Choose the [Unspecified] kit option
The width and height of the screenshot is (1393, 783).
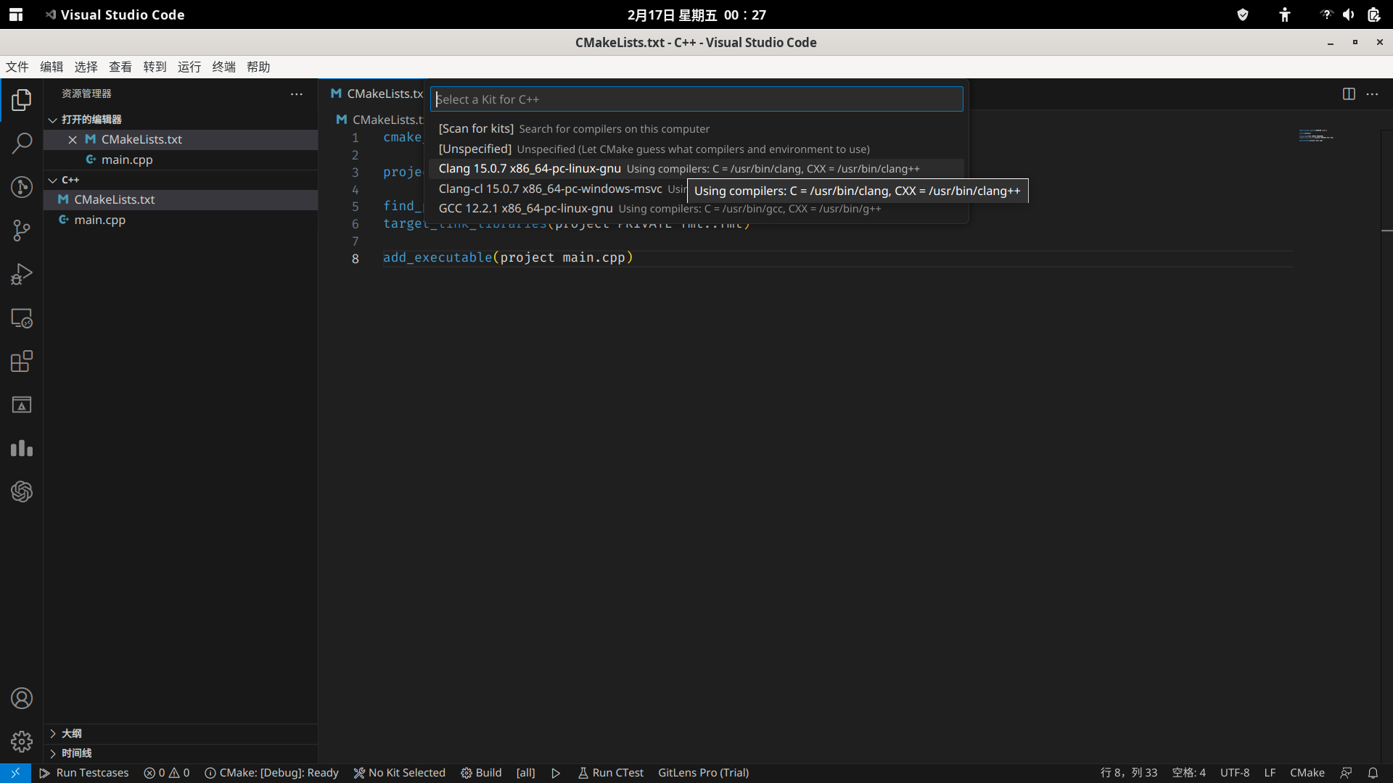[x=696, y=149]
